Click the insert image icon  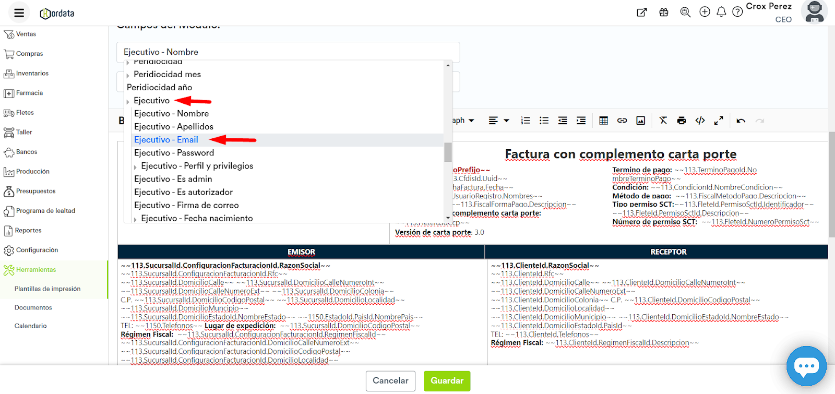point(641,121)
